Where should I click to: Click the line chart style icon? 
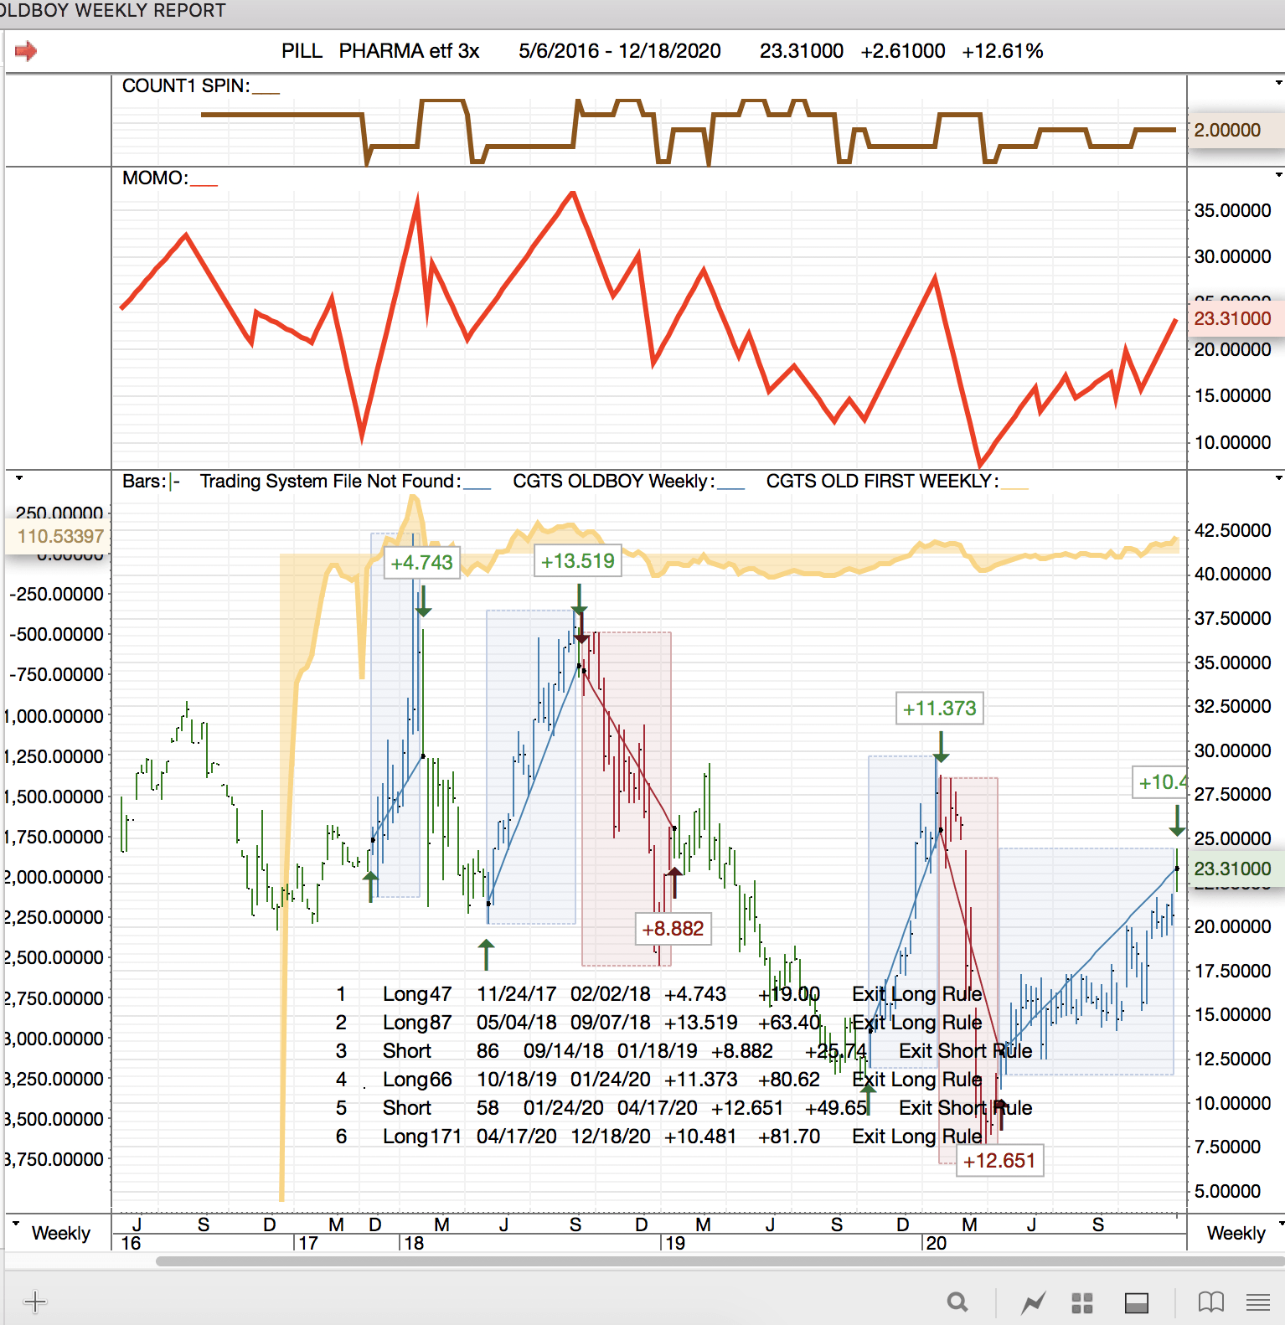pyautogui.click(x=1034, y=1302)
